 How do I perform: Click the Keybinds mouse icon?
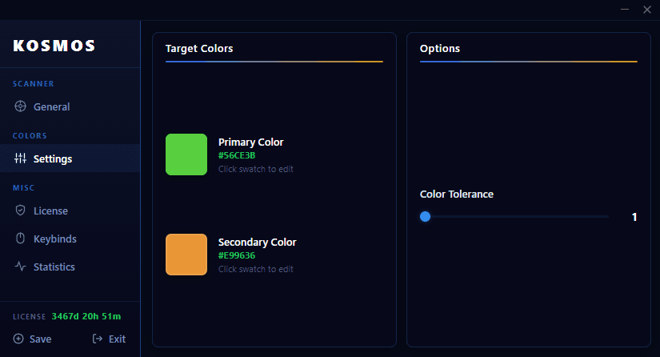(x=21, y=239)
